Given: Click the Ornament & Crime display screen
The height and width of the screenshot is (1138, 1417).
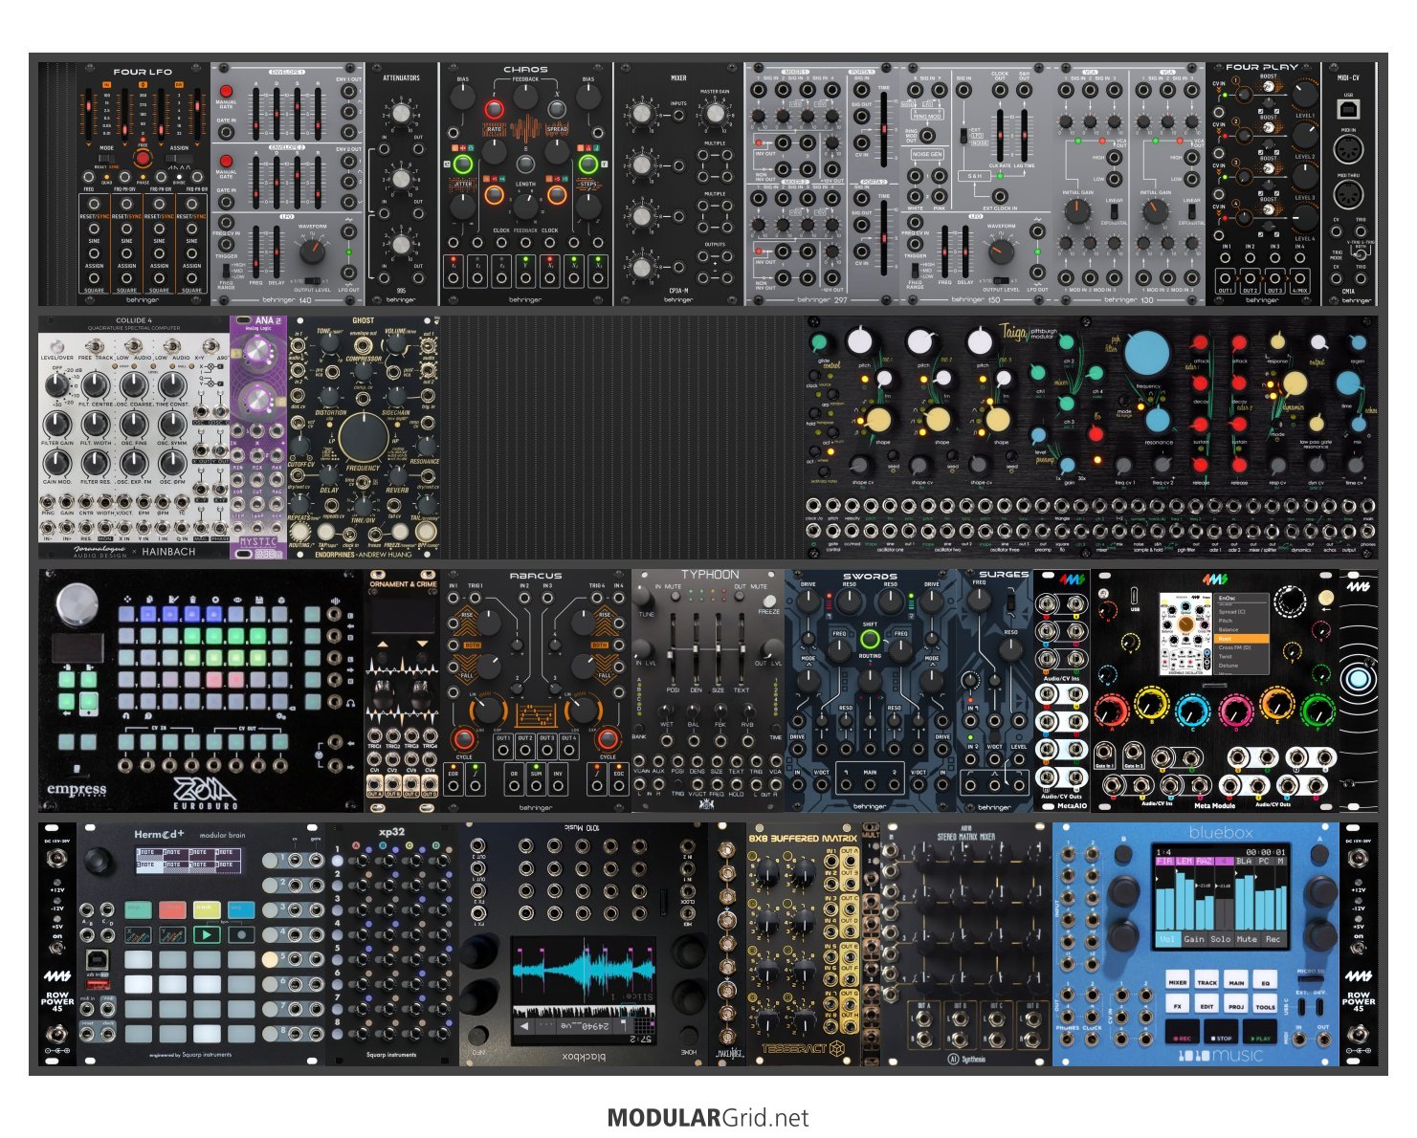Looking at the screenshot, I should tap(403, 615).
